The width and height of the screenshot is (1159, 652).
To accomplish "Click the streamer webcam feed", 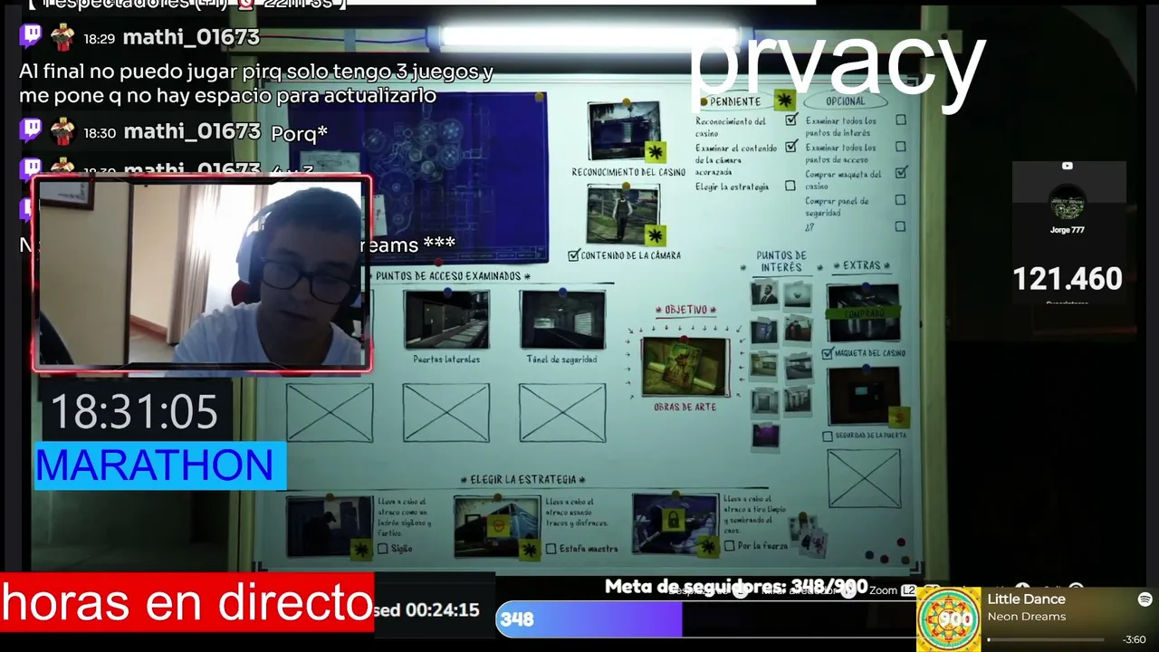I will 201,274.
